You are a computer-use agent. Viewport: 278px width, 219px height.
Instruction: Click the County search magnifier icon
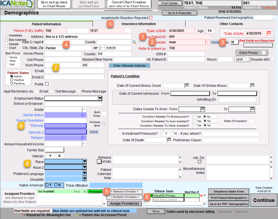(x=134, y=42)
